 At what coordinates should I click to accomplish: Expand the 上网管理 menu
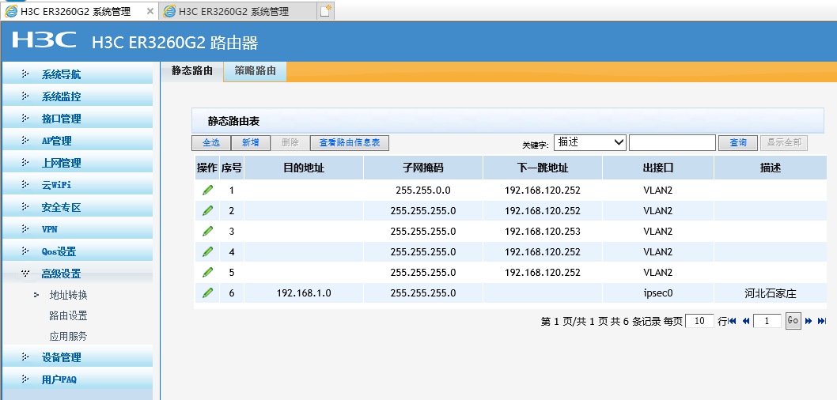pyautogui.click(x=78, y=163)
